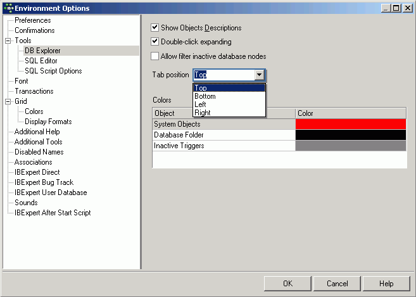Click the Object column header

pyautogui.click(x=224, y=113)
